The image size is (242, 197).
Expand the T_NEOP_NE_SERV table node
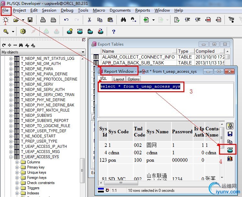pos(11,84)
